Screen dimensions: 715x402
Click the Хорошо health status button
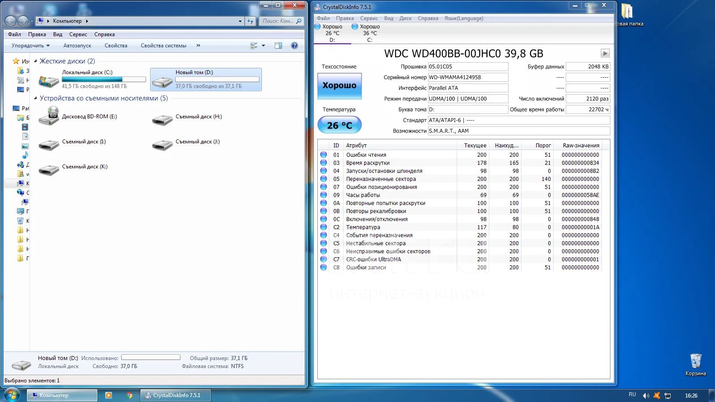click(x=340, y=85)
